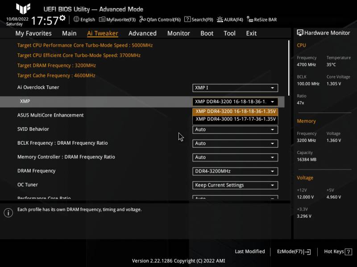This screenshot has width=357, height=267.
Task: Click the MyFavorite(F3) label
Action: [121, 20]
